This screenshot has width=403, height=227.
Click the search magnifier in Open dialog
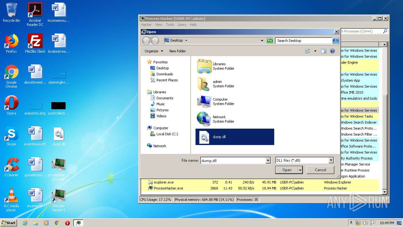coord(336,40)
